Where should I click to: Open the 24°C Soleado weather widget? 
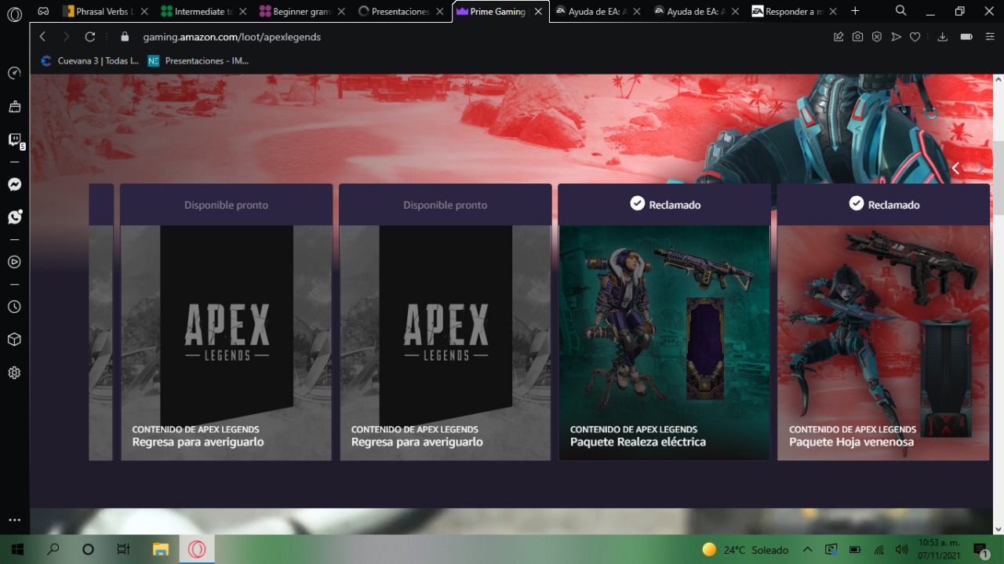click(745, 550)
